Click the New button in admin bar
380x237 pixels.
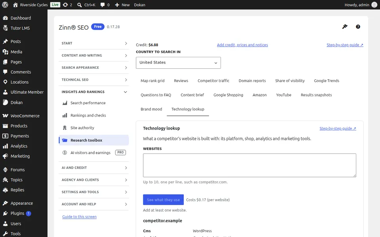pyautogui.click(x=122, y=5)
